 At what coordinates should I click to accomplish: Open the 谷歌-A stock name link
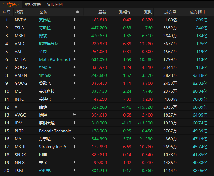(x=45, y=68)
